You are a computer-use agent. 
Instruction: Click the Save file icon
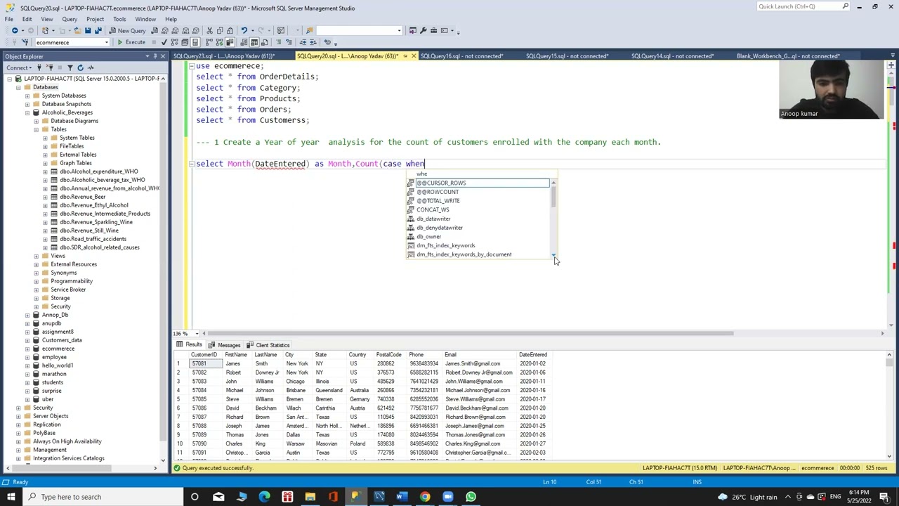coord(88,30)
